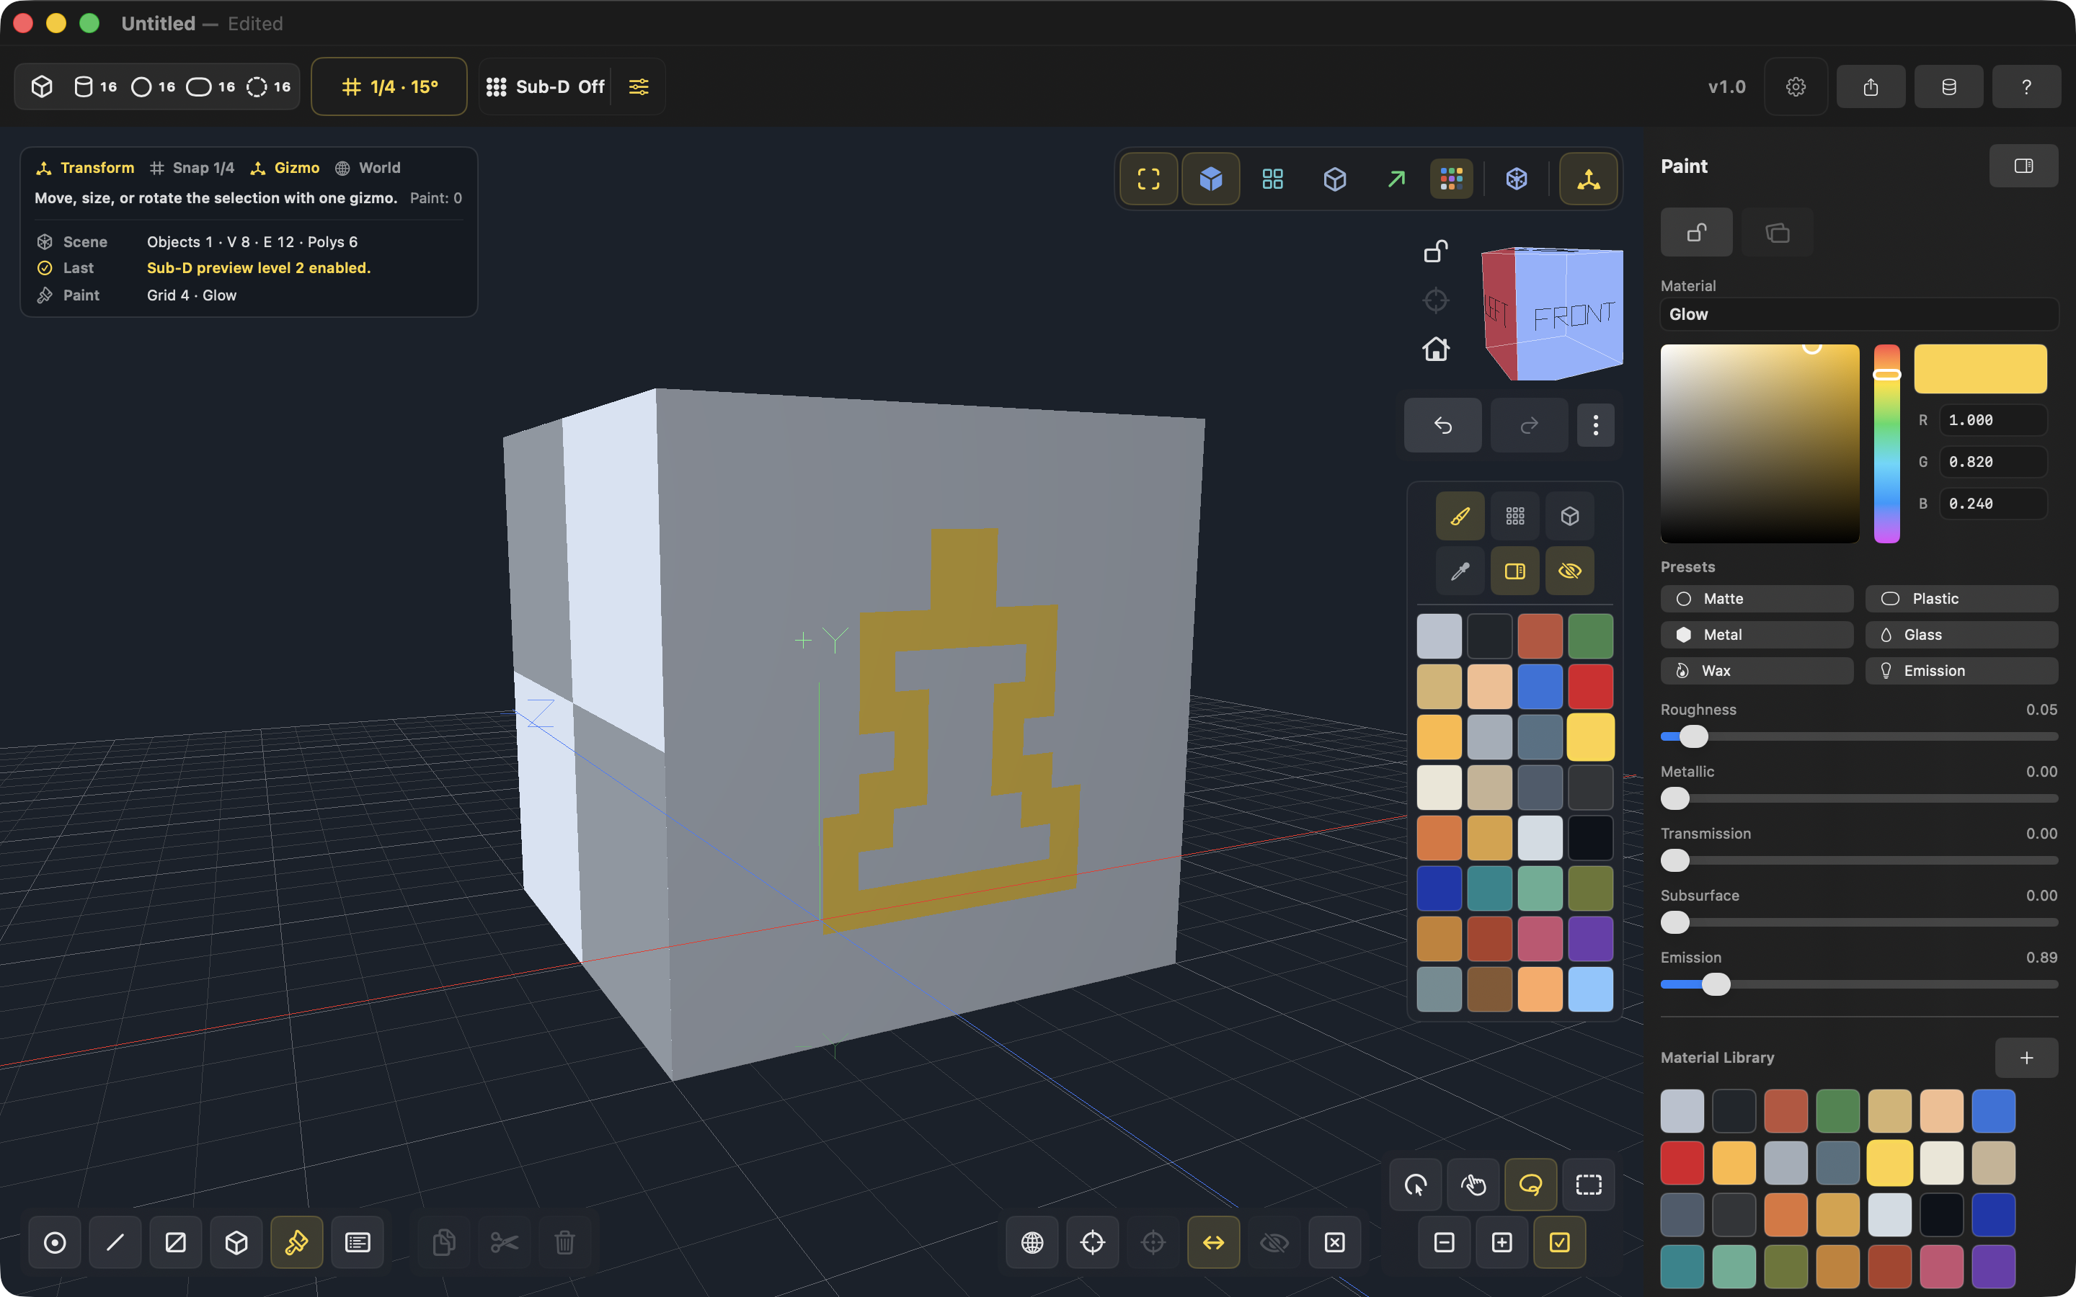
Task: Toggle the world globe orientation icon
Action: 1032,1242
